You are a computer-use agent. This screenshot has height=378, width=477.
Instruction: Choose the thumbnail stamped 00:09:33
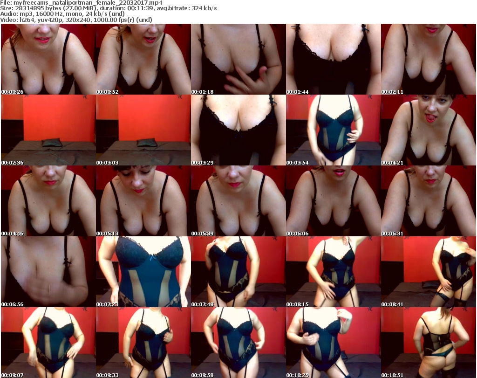pos(143,343)
